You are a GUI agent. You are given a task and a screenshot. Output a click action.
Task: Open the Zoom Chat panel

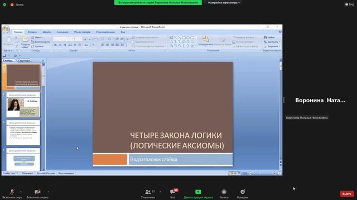172,194
